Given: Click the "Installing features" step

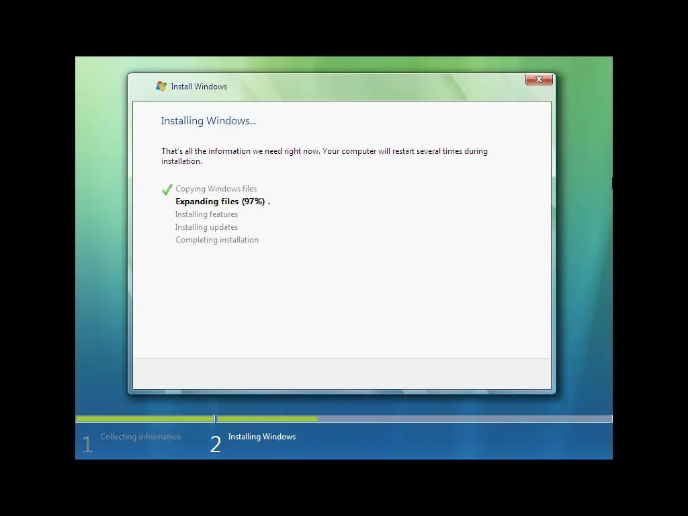Looking at the screenshot, I should (x=206, y=214).
